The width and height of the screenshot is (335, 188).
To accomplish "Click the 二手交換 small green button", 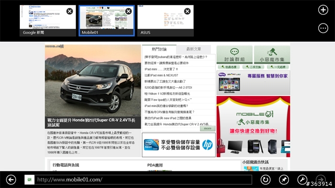I will click(x=253, y=67).
